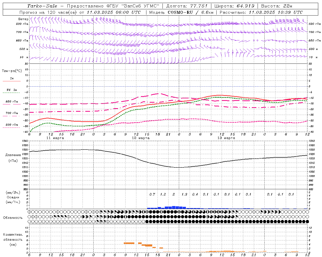Click the 'Осадки' precipitation label
Viewport: 322px width, 257px height.
pos(13,197)
